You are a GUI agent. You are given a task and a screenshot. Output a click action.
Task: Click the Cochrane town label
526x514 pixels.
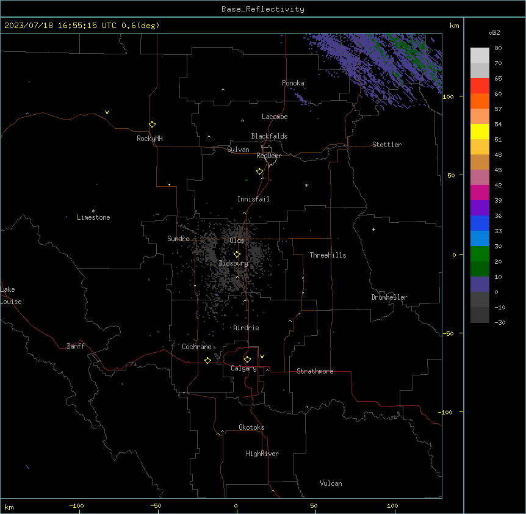point(196,347)
